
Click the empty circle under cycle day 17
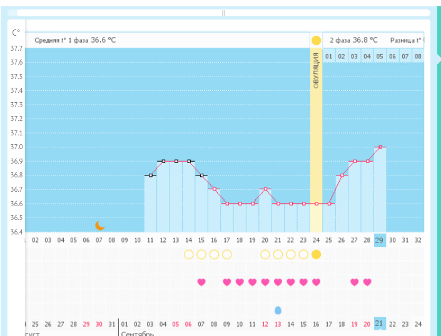coord(226,255)
